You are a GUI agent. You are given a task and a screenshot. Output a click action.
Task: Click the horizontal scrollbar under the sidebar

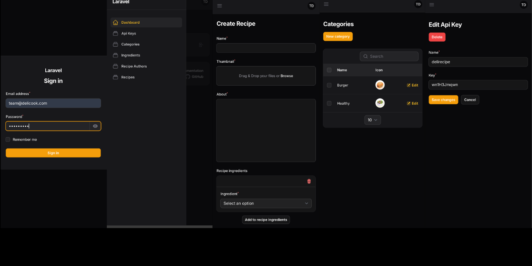tap(160, 227)
